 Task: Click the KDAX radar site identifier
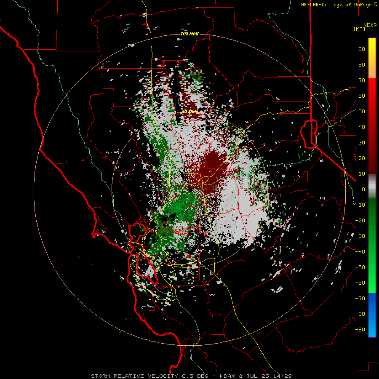pyautogui.click(x=227, y=376)
